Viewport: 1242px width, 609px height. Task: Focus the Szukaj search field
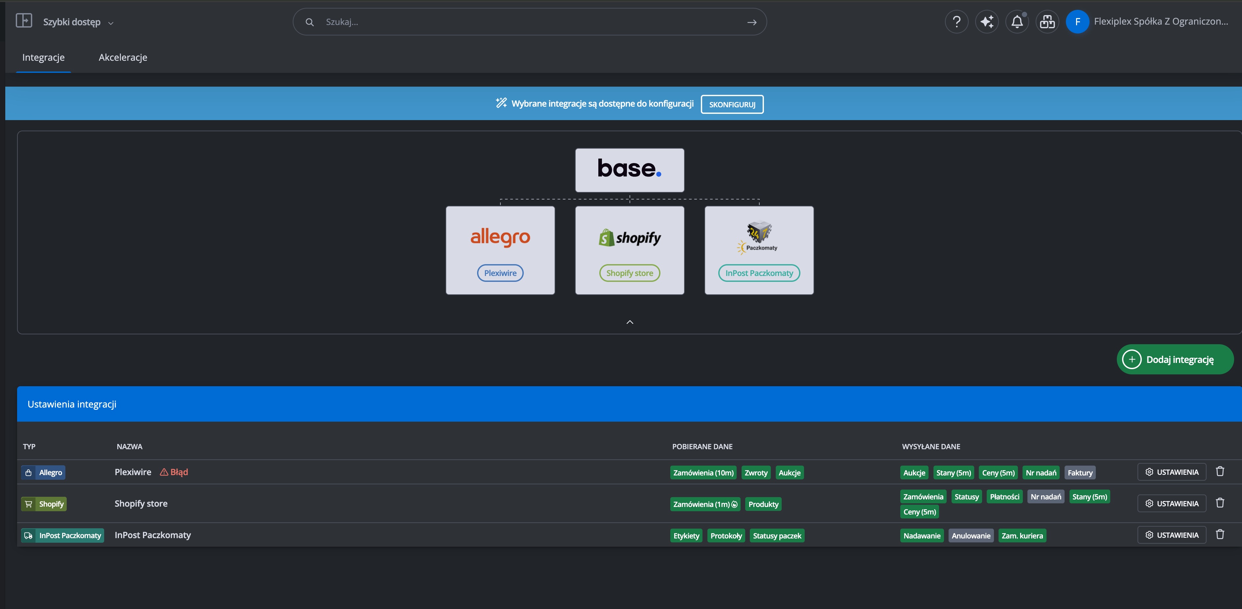(x=530, y=22)
